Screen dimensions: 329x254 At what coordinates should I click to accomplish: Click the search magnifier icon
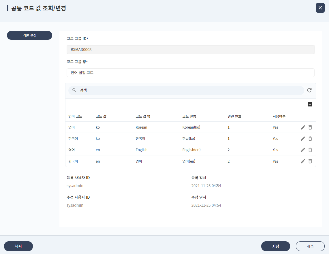[x=74, y=90]
